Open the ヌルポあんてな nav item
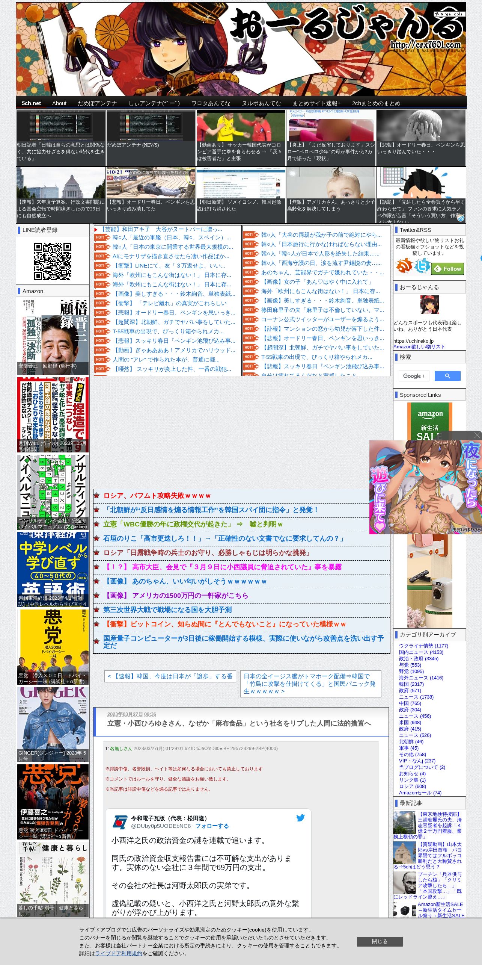This screenshot has height=965, width=482. [261, 103]
